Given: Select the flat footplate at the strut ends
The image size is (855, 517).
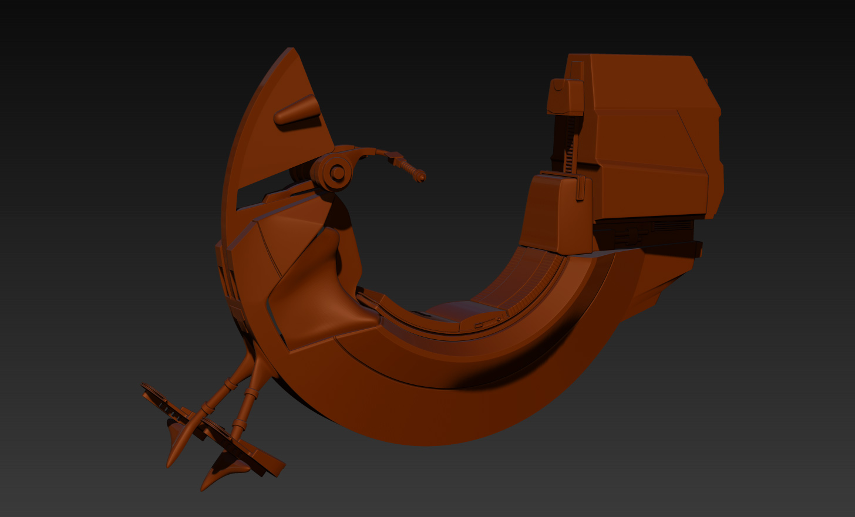Looking at the screenshot, I should coord(214,431).
